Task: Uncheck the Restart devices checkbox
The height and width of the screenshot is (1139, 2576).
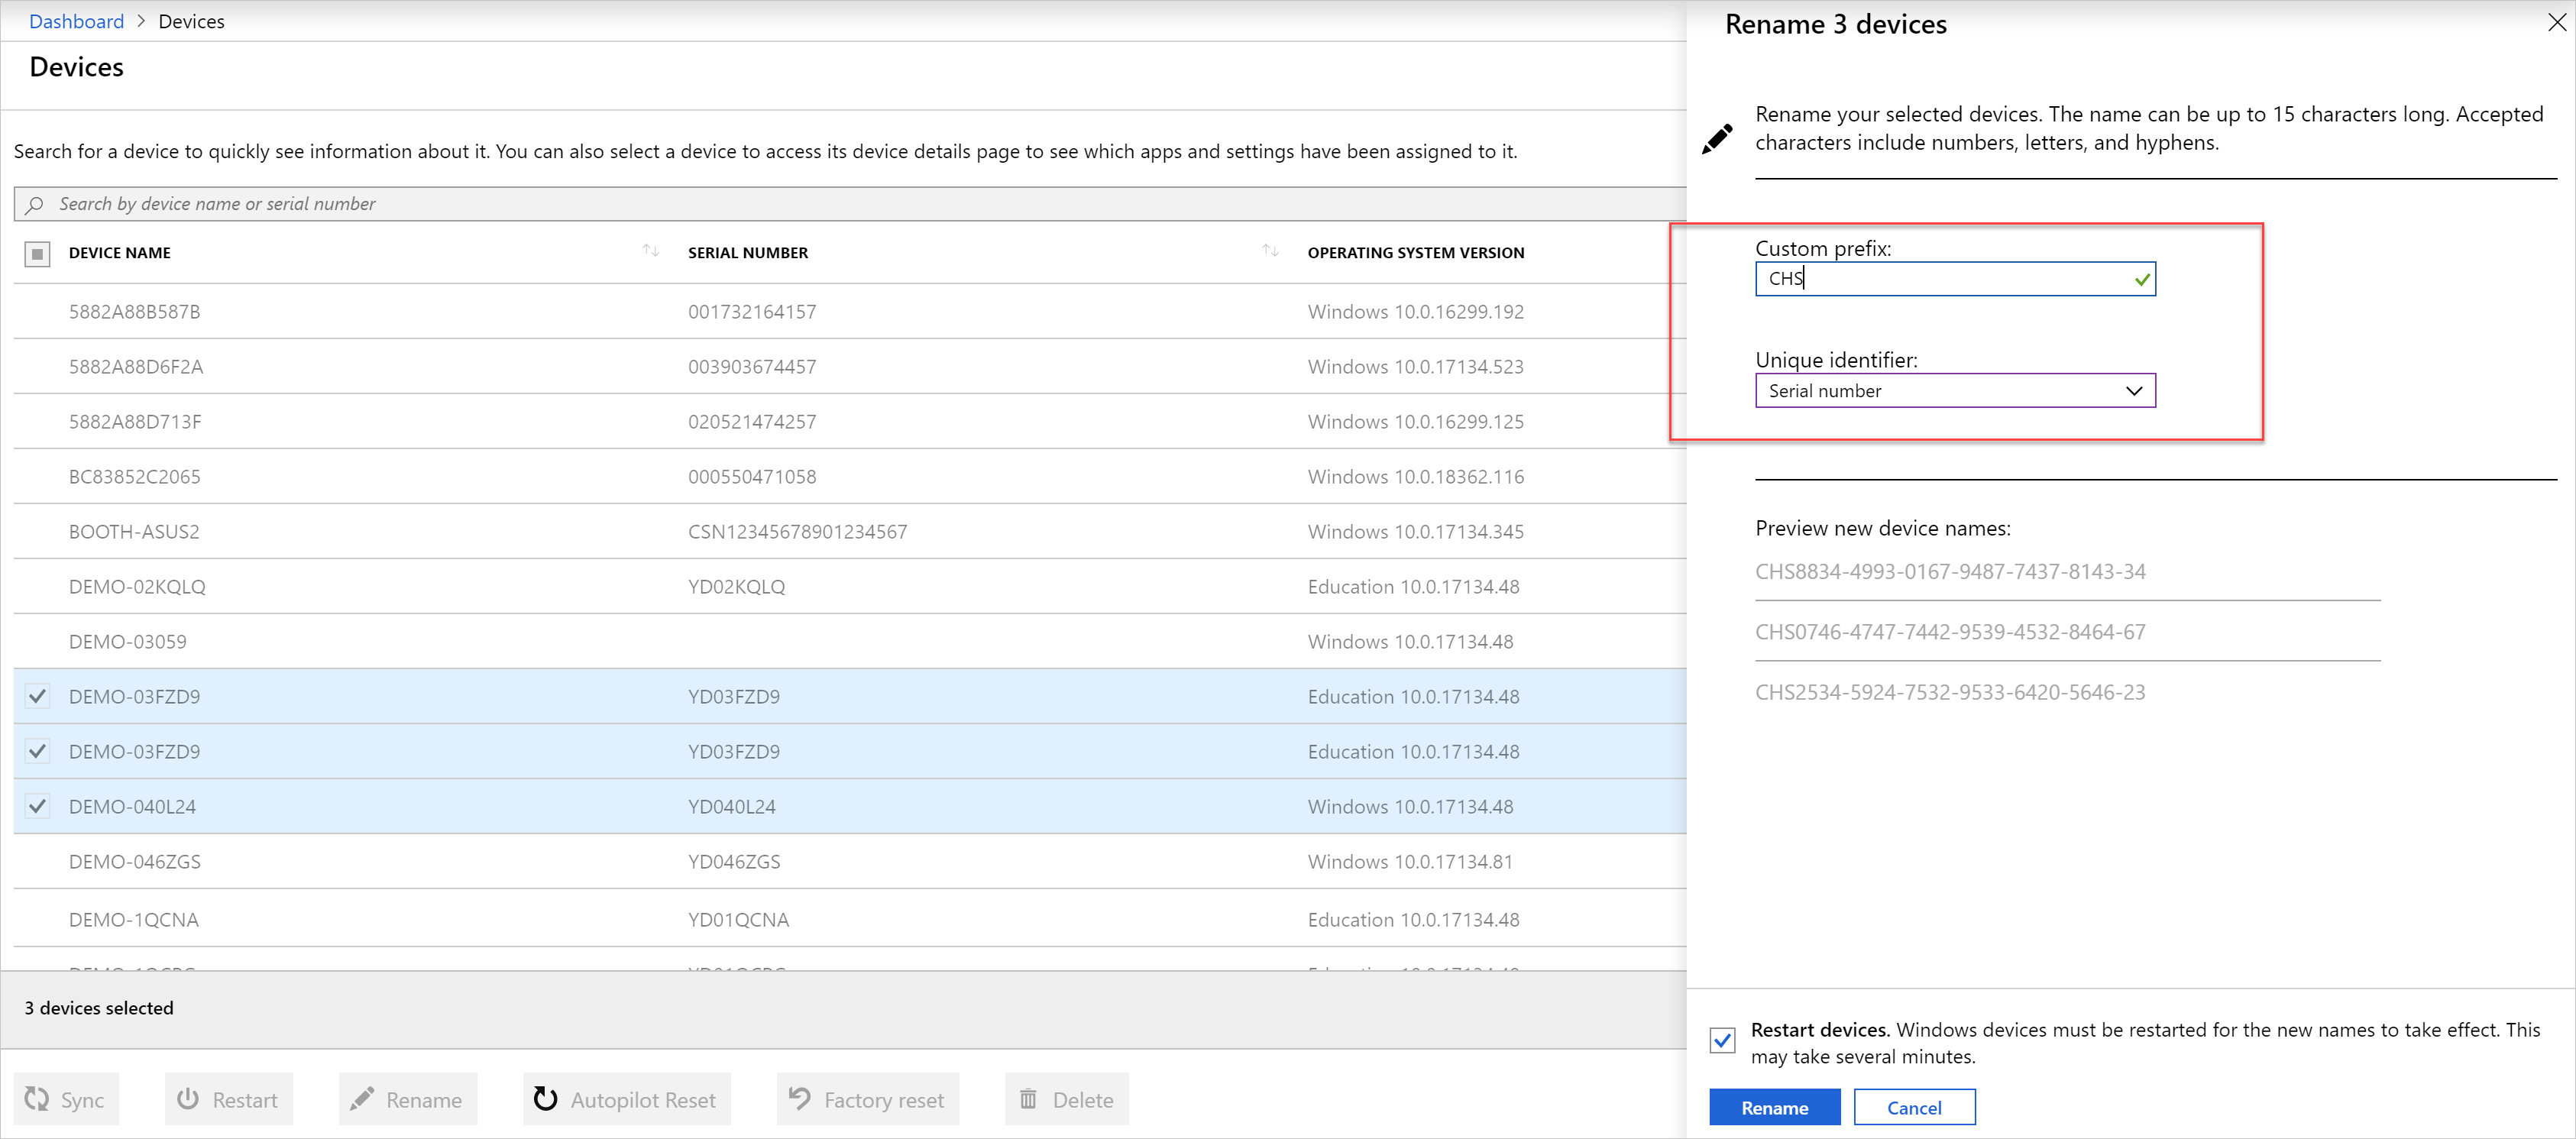Action: tap(1722, 1040)
